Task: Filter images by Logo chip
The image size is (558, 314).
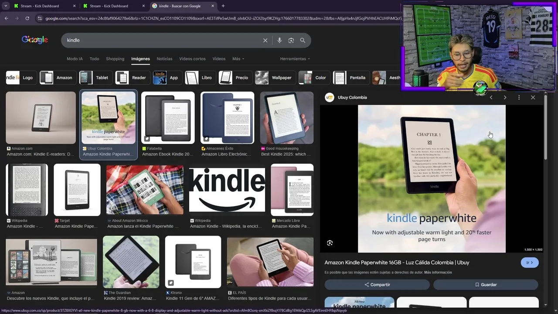Action: [x=21, y=78]
